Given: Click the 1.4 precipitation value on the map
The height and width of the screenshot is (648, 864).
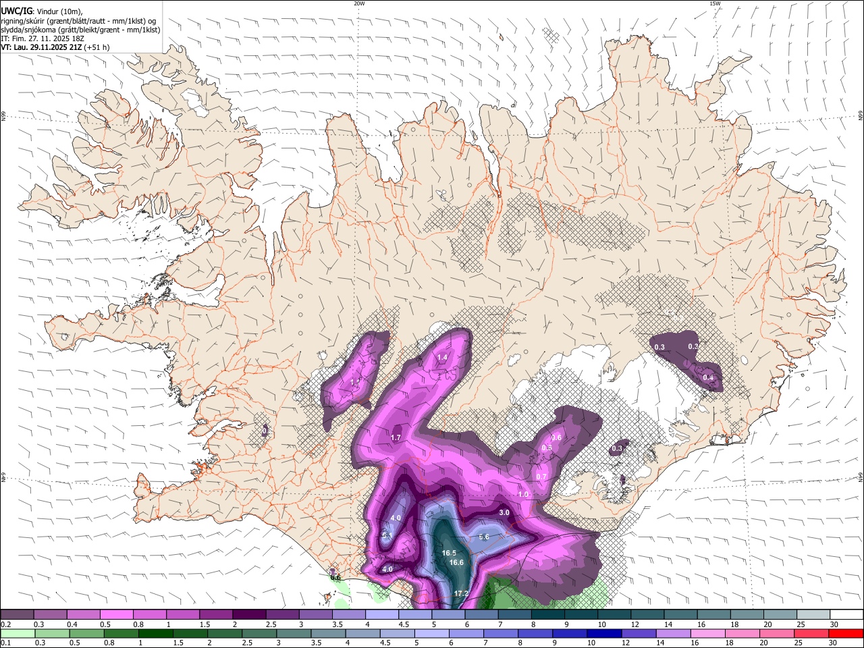Looking at the screenshot, I should pos(442,357).
